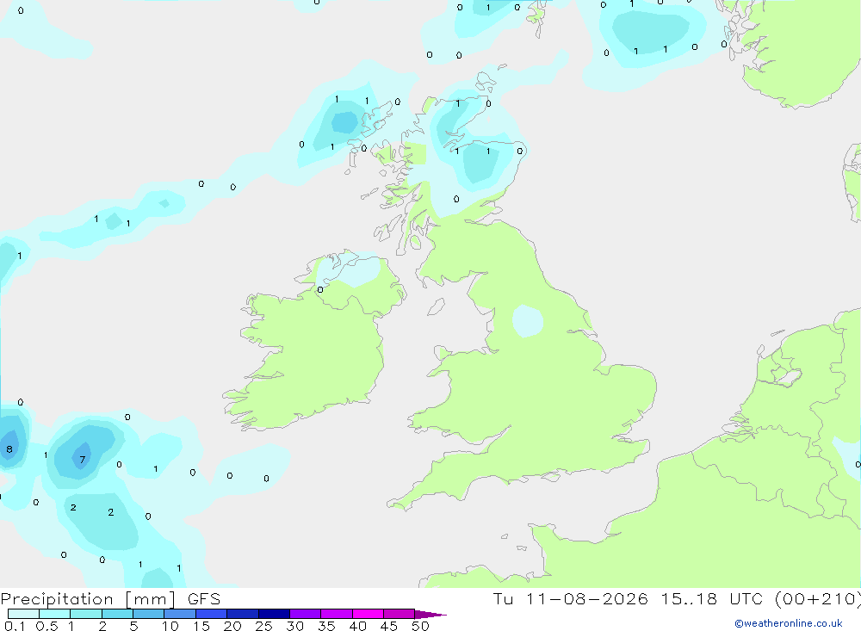Click the '0' value over Northern Ireland
This screenshot has width=861, height=631.
click(320, 289)
